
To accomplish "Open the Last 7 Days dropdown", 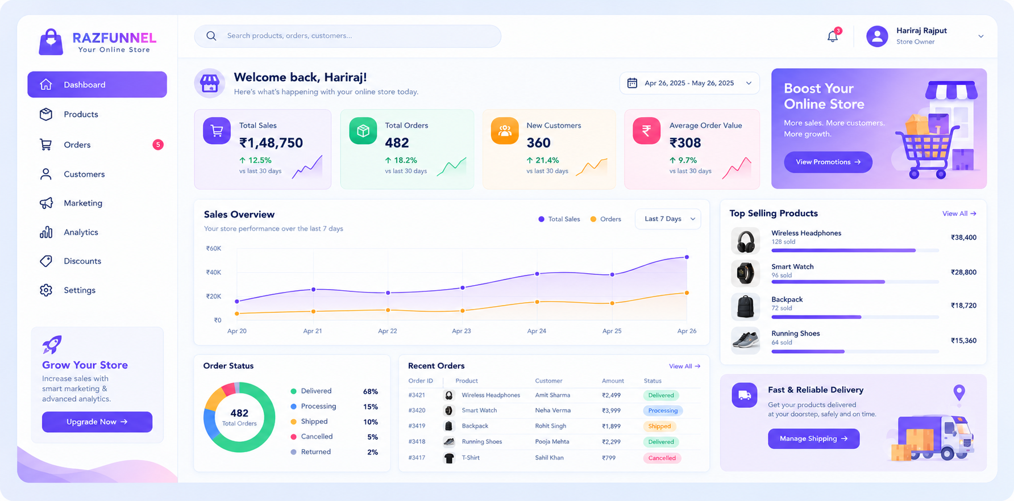I will click(668, 219).
